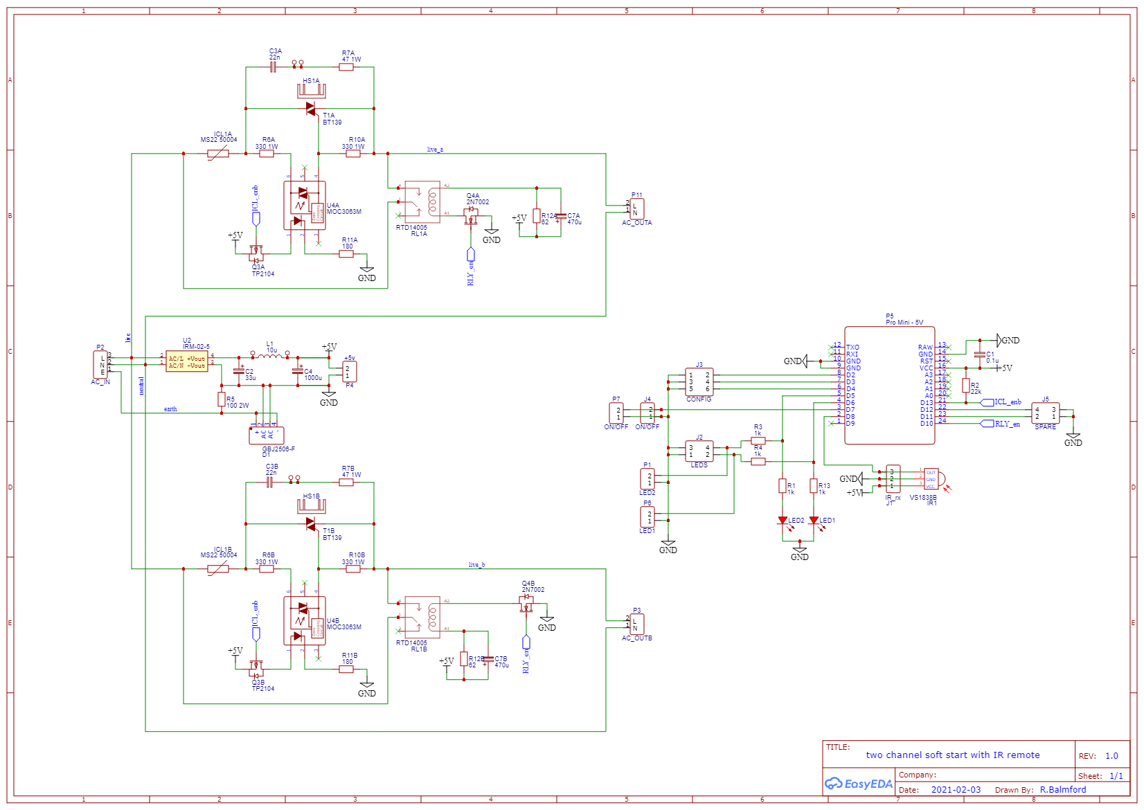The height and width of the screenshot is (810, 1144).
Task: Select the P2 AC_IN connector
Action: pos(100,365)
